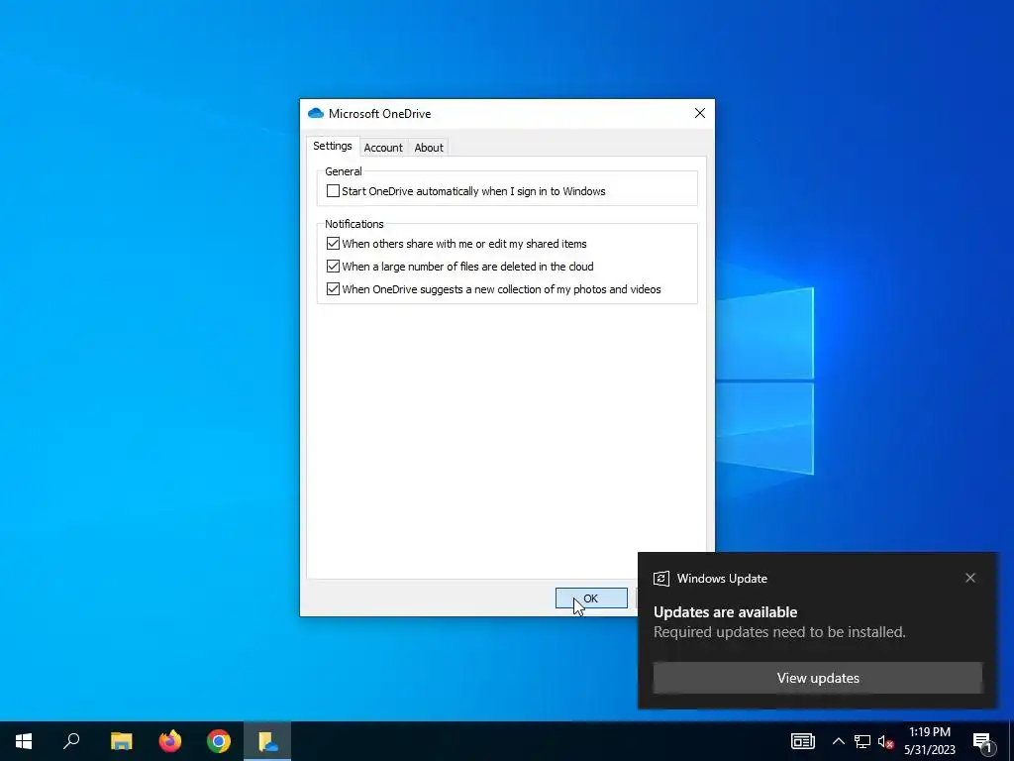Image resolution: width=1014 pixels, height=761 pixels.
Task: Dismiss the Windows Update notification
Action: (x=970, y=578)
